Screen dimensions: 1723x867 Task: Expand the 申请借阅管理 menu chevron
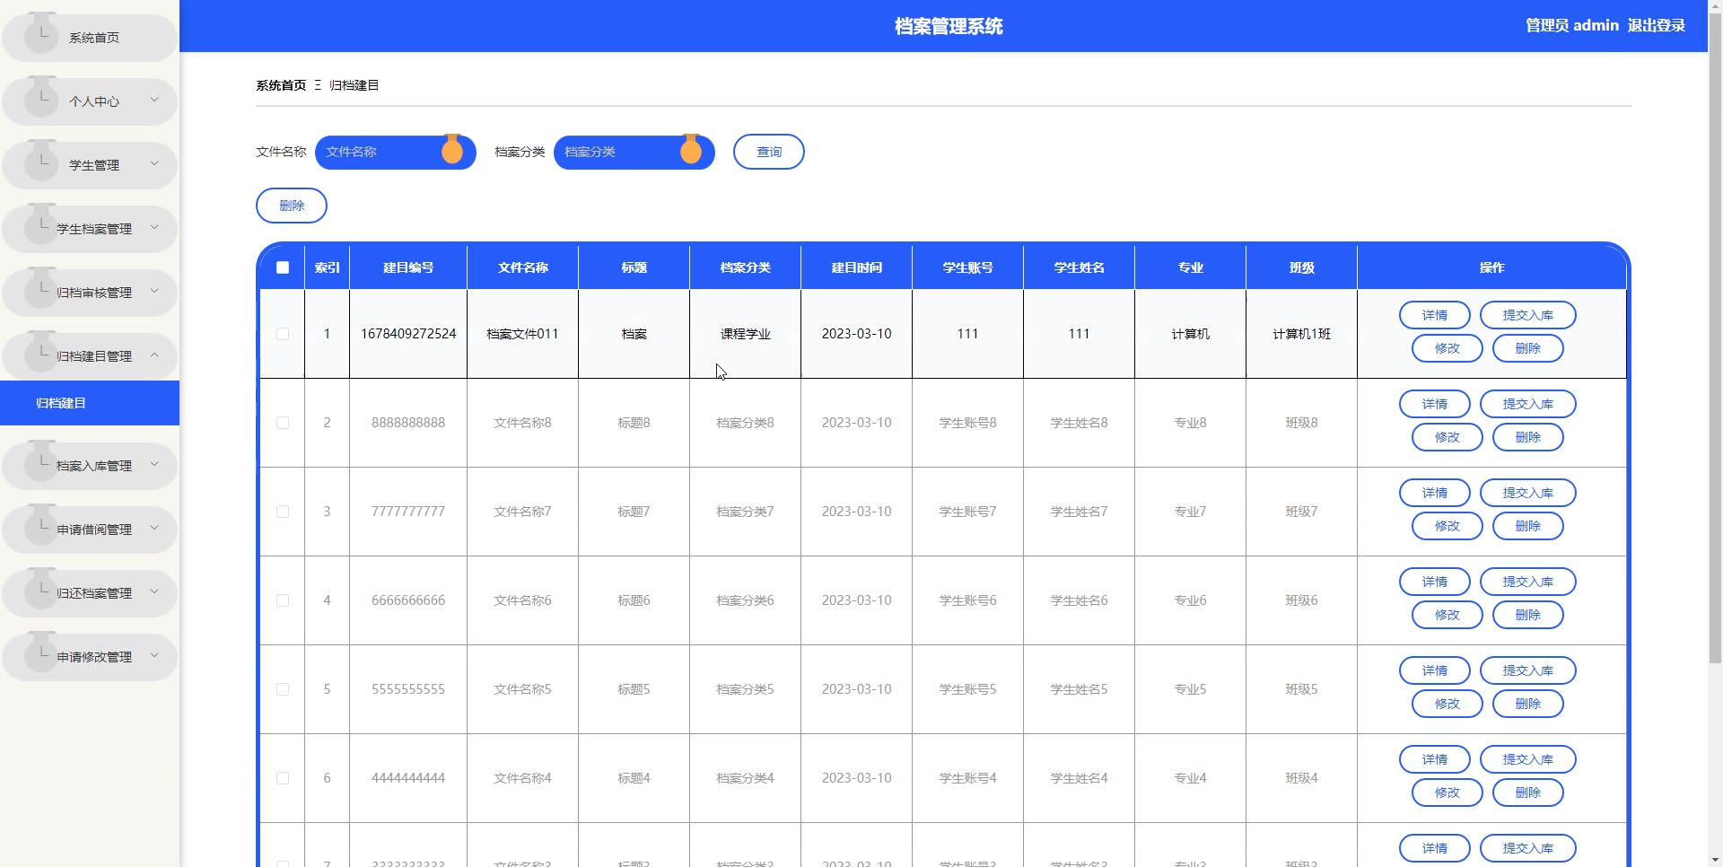click(154, 529)
